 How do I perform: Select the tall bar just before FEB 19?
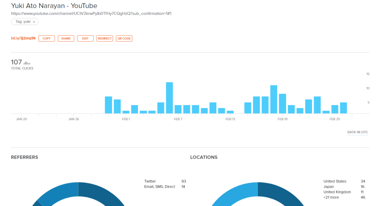[274, 99]
